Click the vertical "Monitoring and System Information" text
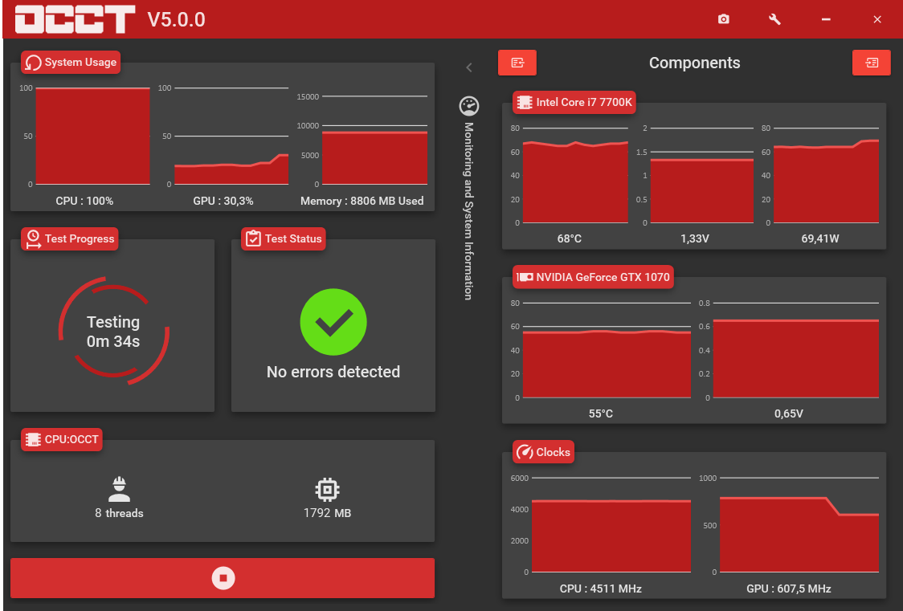 [469, 210]
